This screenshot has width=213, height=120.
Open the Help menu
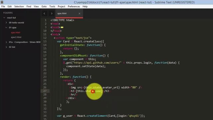pos(85,6)
